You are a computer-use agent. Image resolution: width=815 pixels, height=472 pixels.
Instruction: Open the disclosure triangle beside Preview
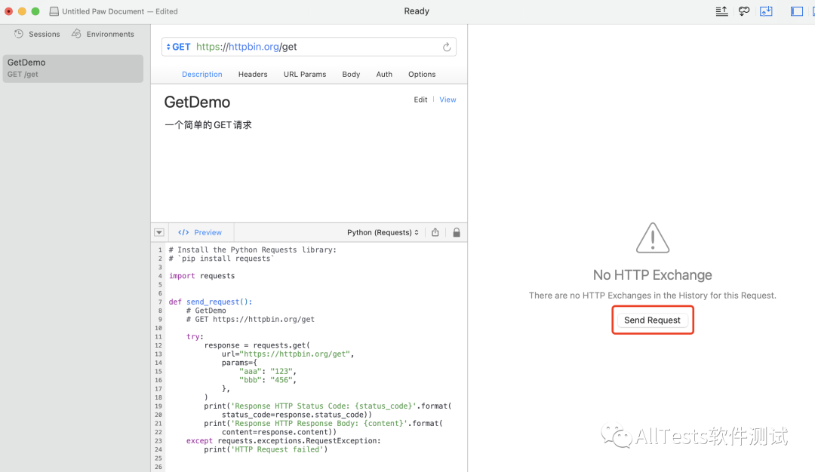tap(158, 232)
